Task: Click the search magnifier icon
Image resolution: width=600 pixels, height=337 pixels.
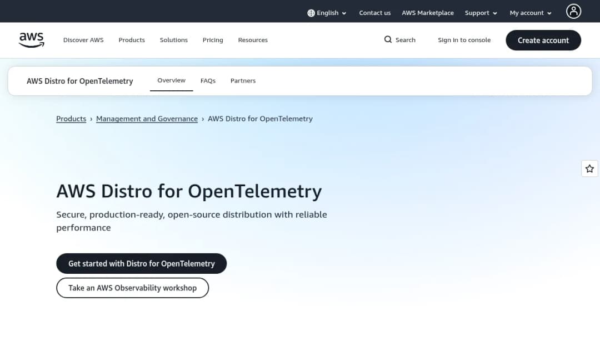Action: coord(388,40)
